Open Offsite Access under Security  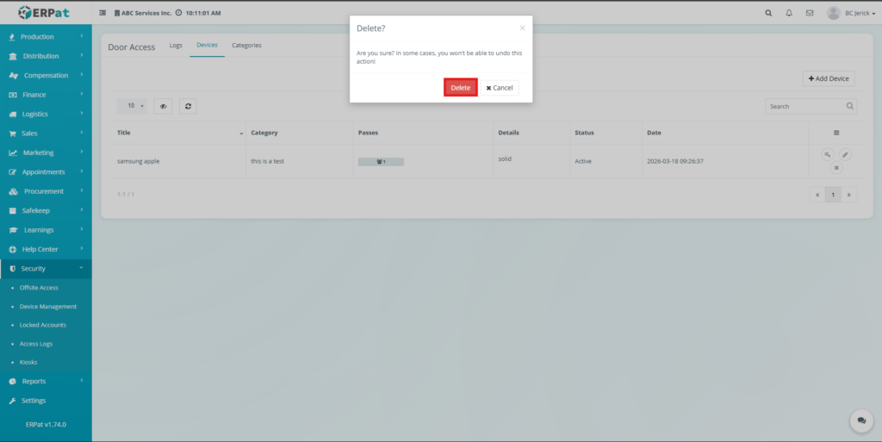[x=39, y=288]
